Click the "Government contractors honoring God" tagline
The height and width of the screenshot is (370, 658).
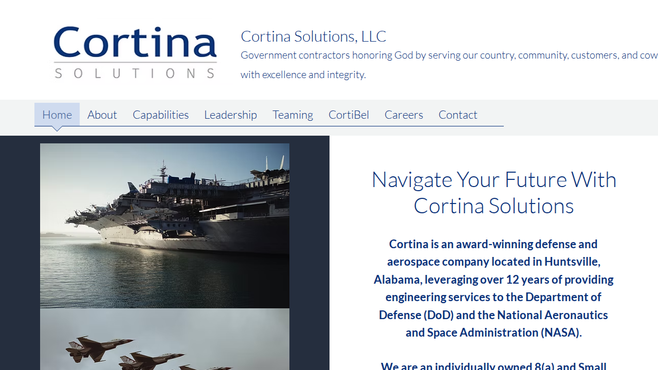[x=449, y=55]
